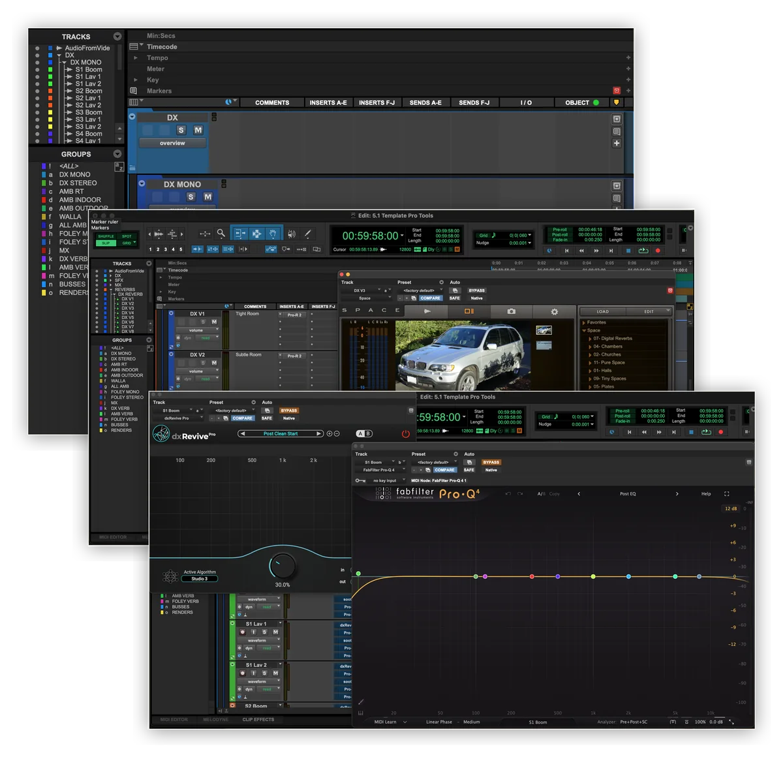Click the Pro-Q 4 undo arrow
This screenshot has height=757, width=783.
508,494
